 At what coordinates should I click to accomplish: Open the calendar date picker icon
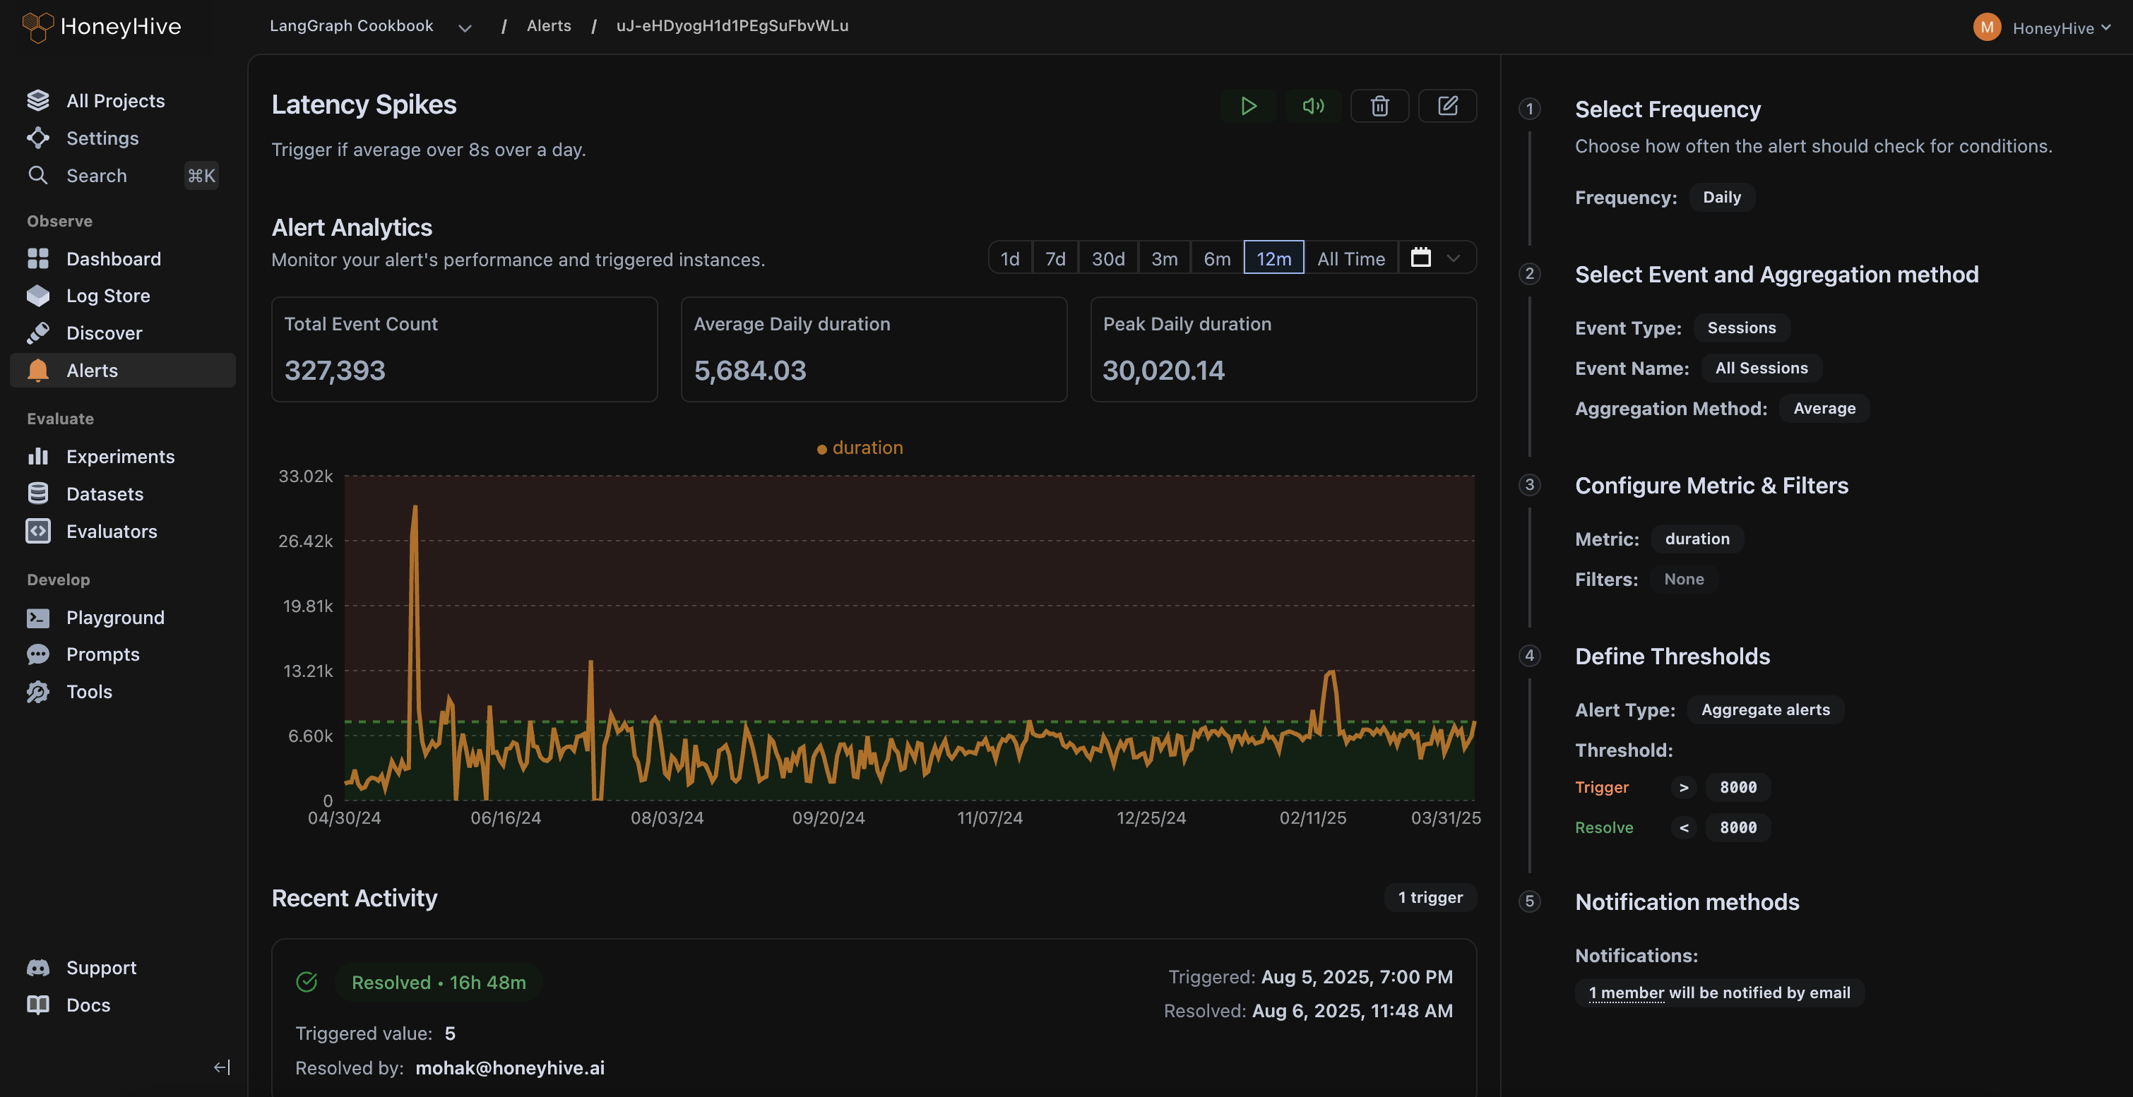1420,258
